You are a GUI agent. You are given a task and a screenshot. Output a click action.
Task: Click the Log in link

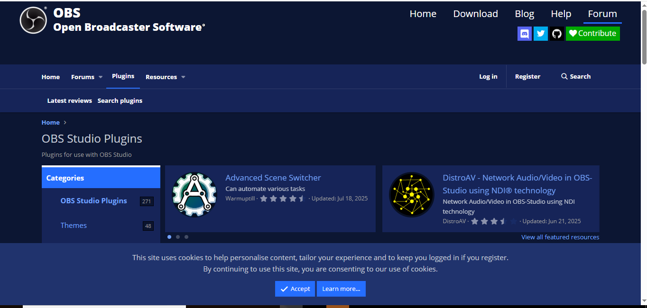click(488, 77)
